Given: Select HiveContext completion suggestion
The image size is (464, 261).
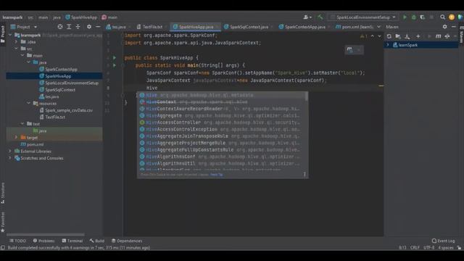Looking at the screenshot, I should [223, 101].
